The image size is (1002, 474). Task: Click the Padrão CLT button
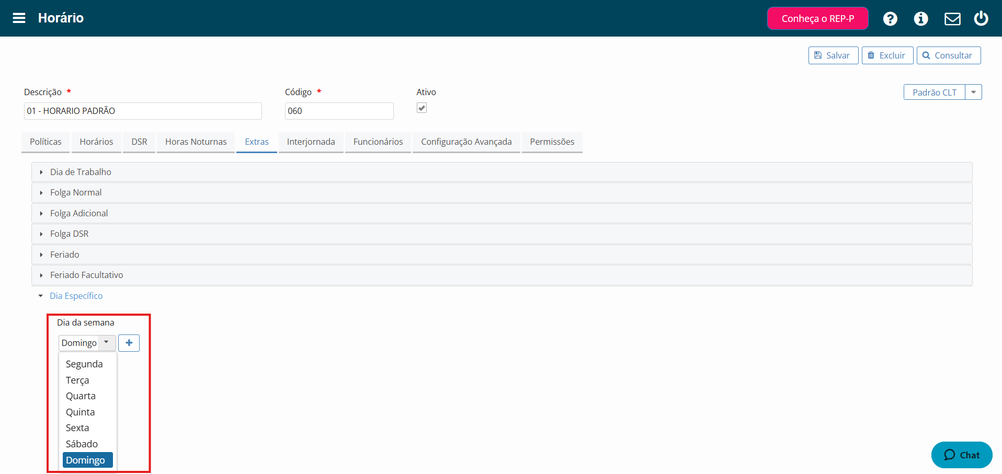tap(934, 93)
